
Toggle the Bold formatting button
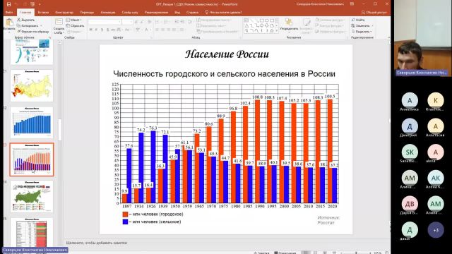(x=91, y=30)
